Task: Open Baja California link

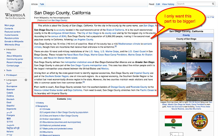Action: coord(75,90)
